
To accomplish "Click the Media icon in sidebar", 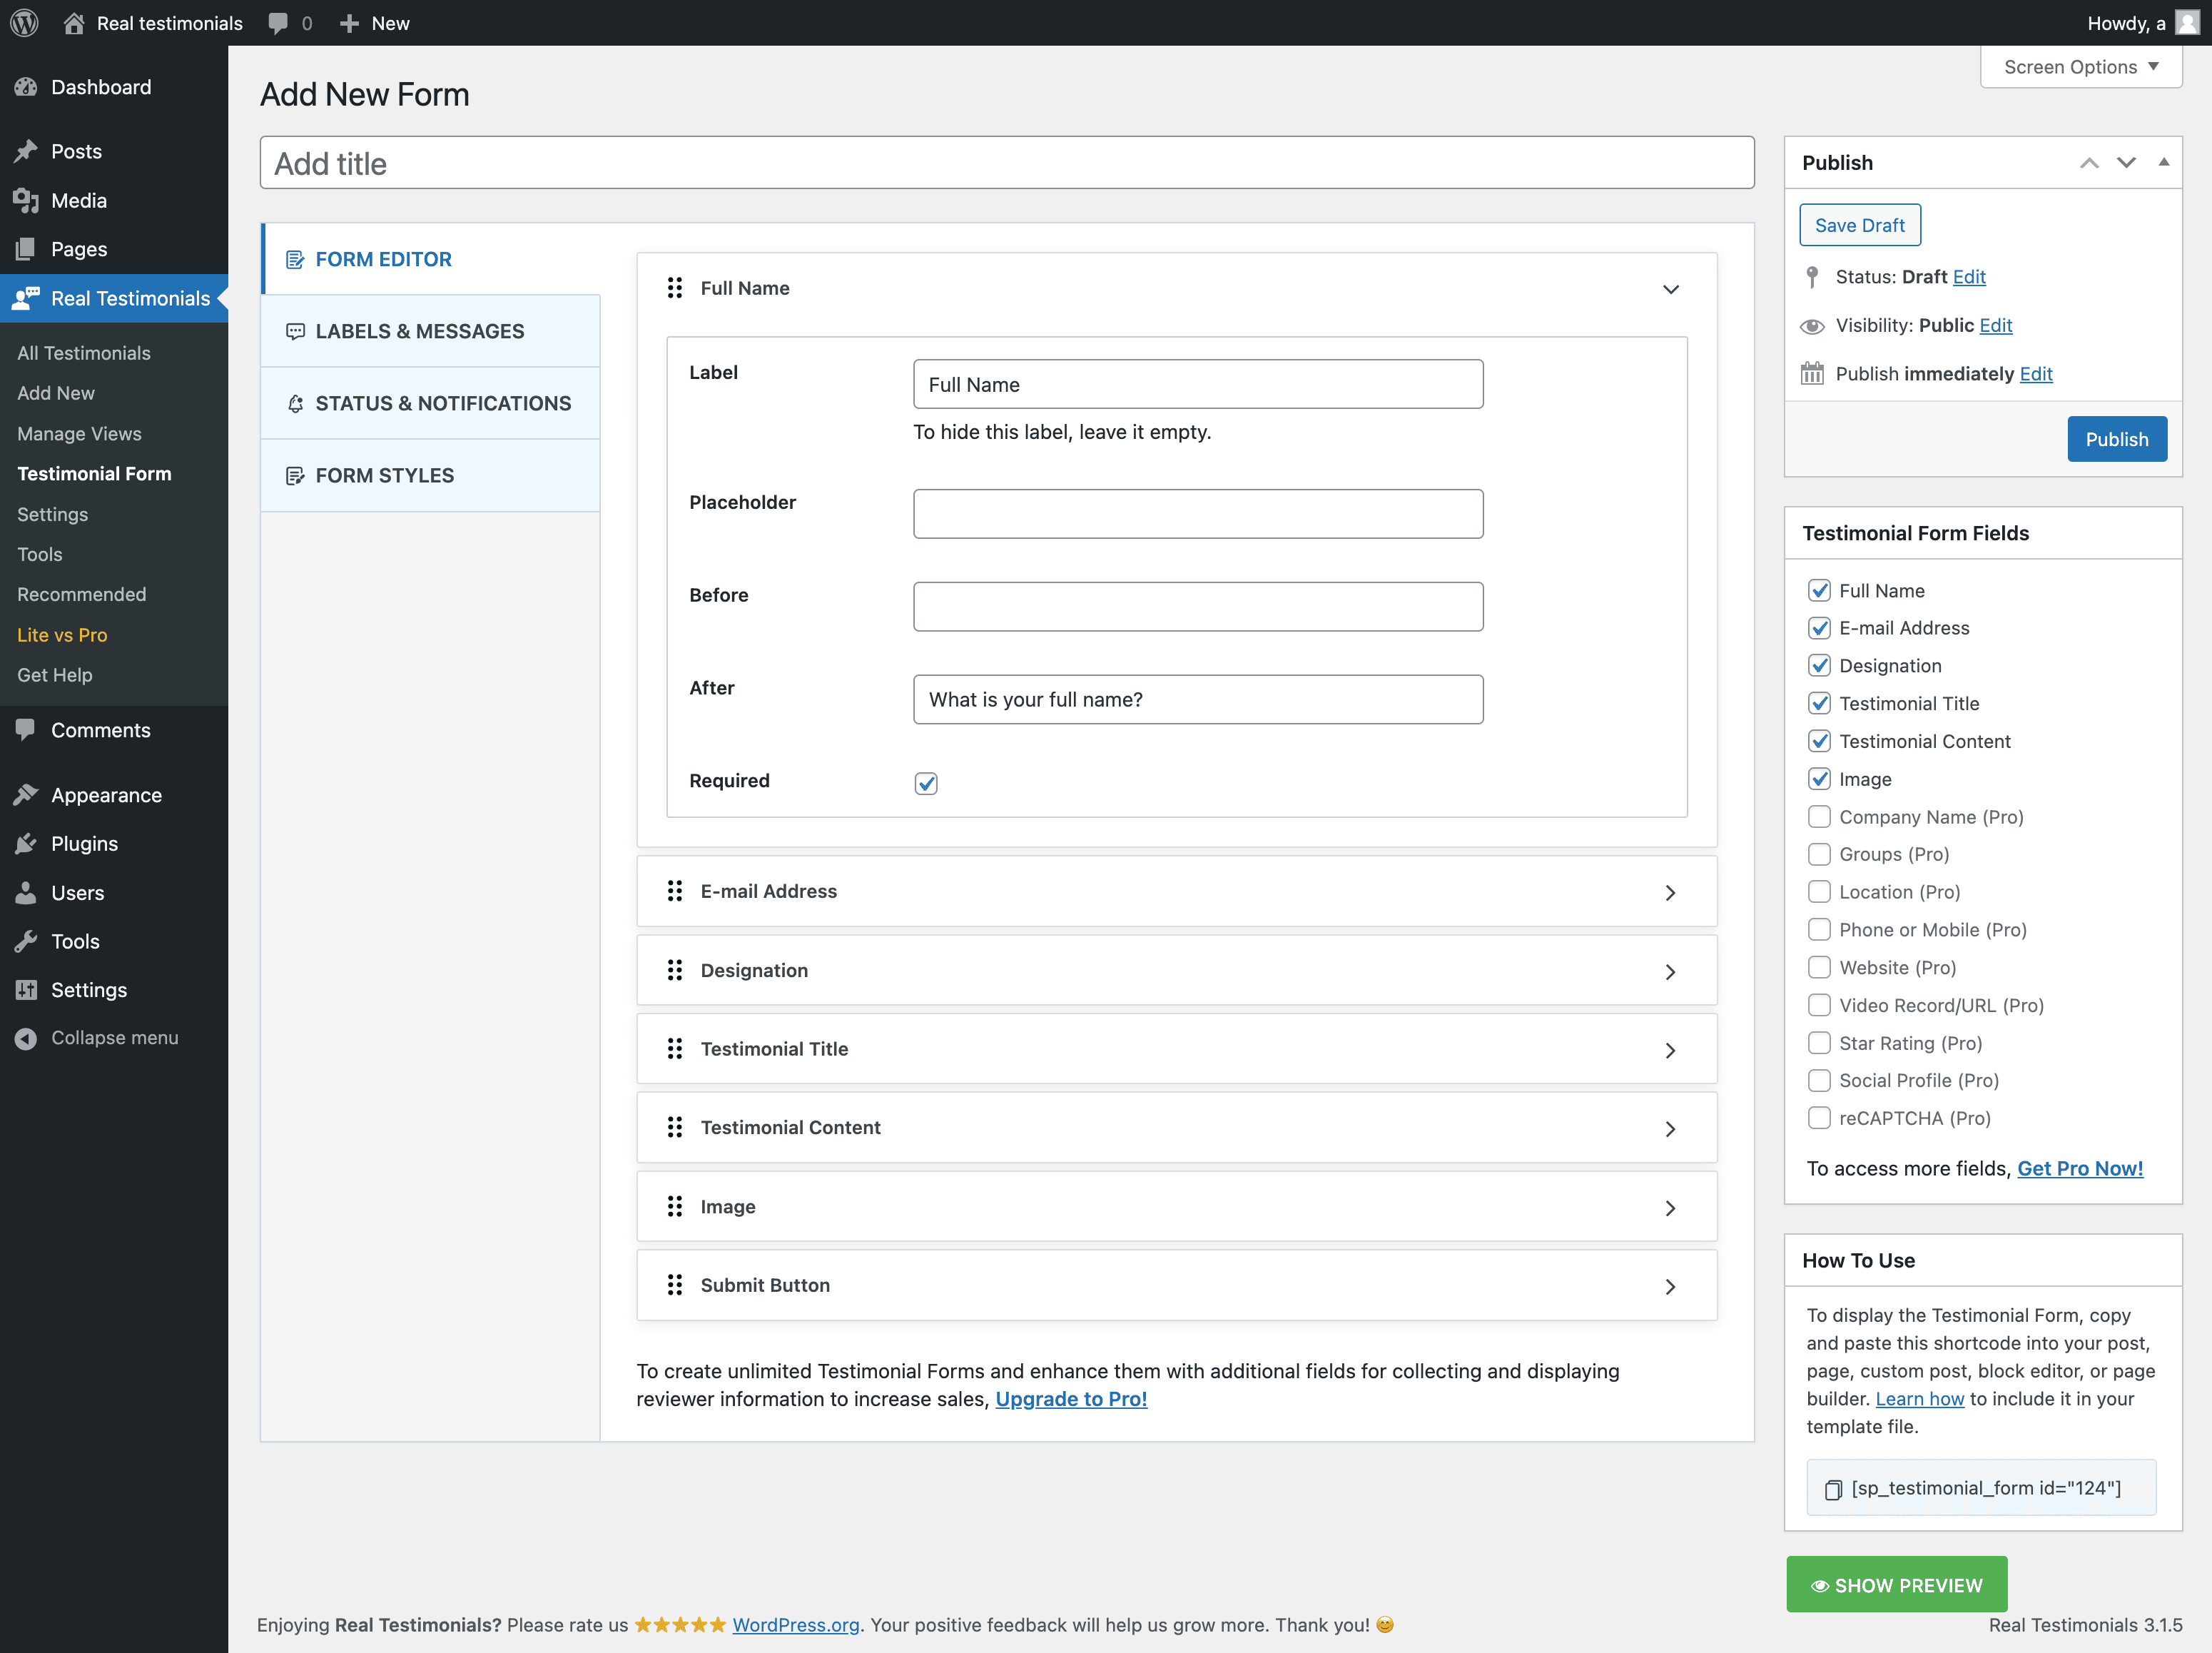I will [26, 200].
